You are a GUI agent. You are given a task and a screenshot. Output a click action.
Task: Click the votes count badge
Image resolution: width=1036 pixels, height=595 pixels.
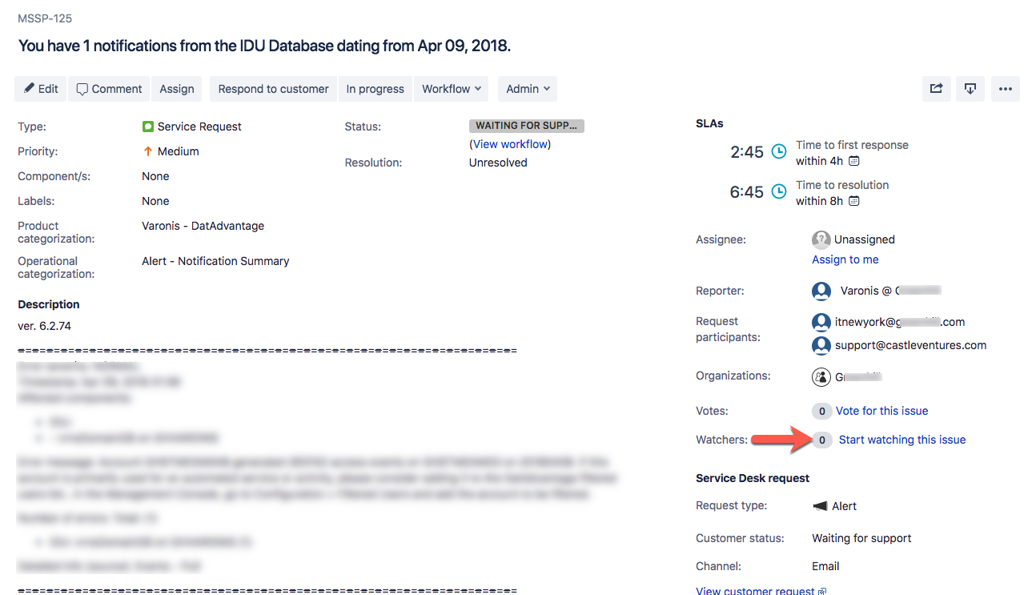[822, 411]
